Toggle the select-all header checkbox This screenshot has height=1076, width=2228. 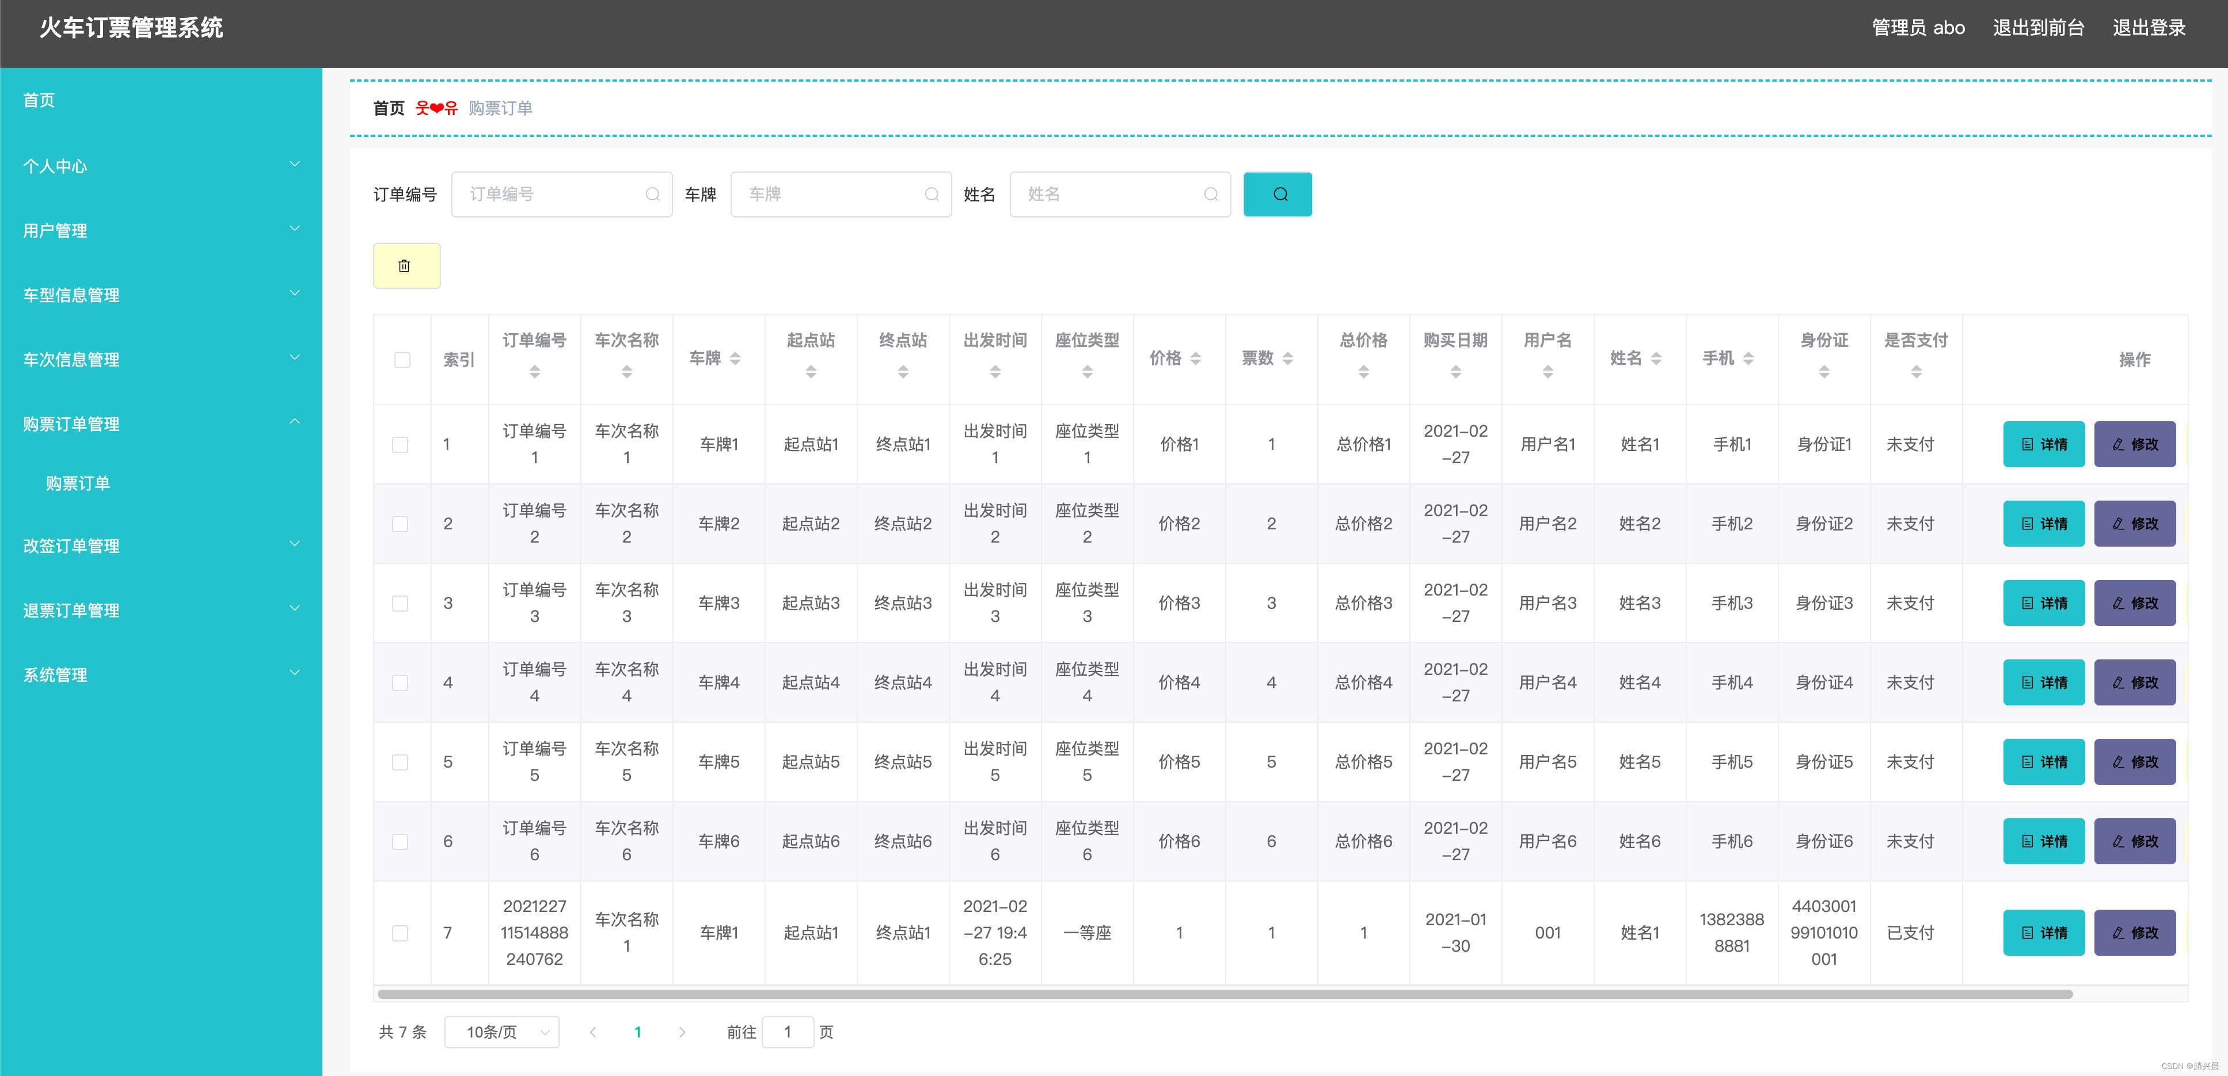coord(402,360)
